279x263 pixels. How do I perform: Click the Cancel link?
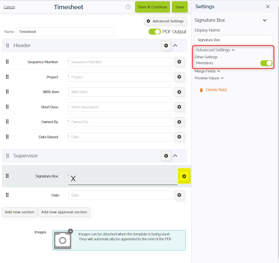tap(9, 7)
